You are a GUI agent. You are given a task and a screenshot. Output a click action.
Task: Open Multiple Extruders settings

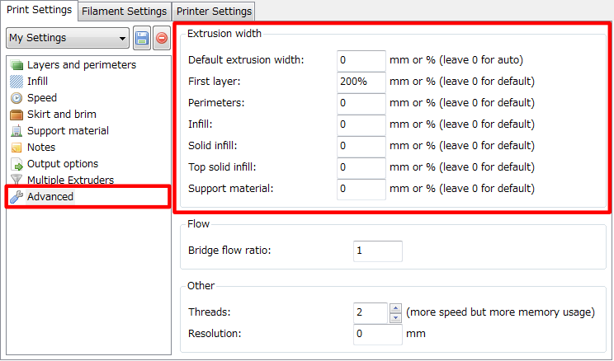coord(70,180)
